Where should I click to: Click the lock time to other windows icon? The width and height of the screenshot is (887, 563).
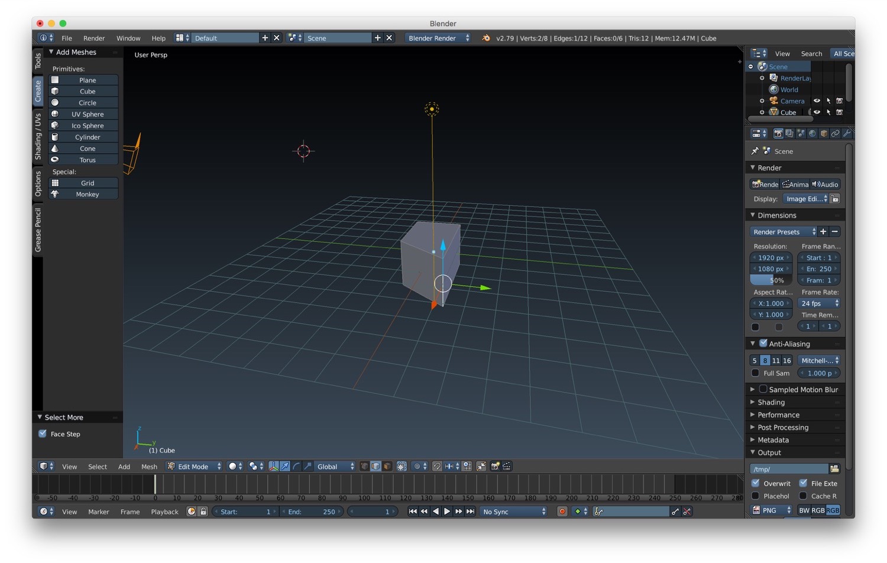pyautogui.click(x=203, y=512)
